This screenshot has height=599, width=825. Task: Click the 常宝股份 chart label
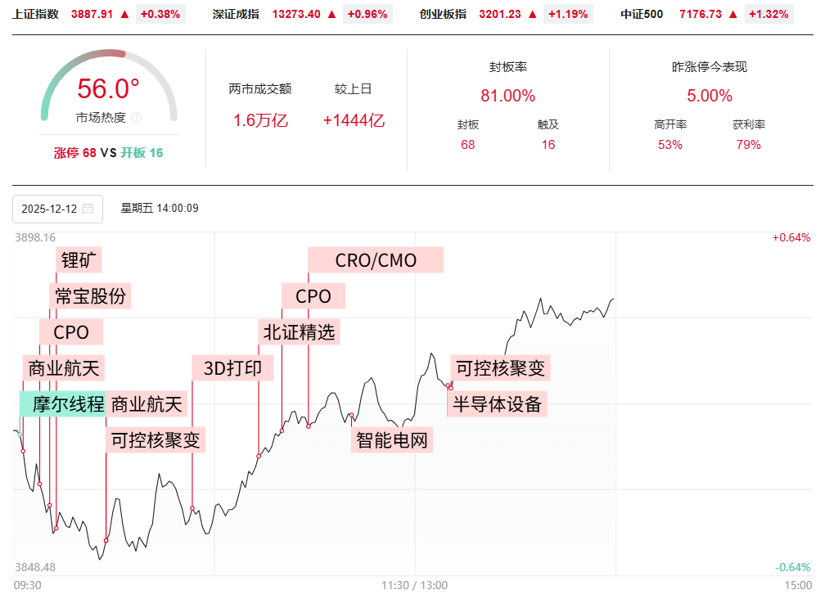click(x=90, y=296)
